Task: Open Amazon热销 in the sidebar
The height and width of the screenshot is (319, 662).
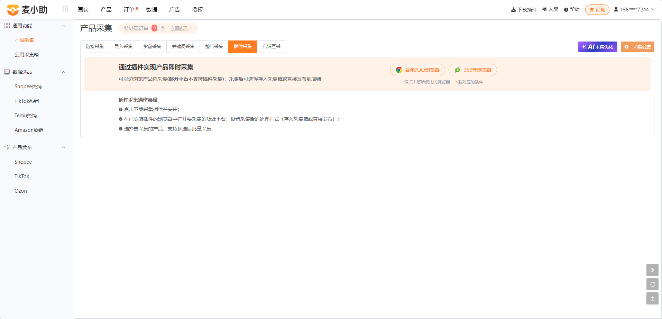Action: 29,130
